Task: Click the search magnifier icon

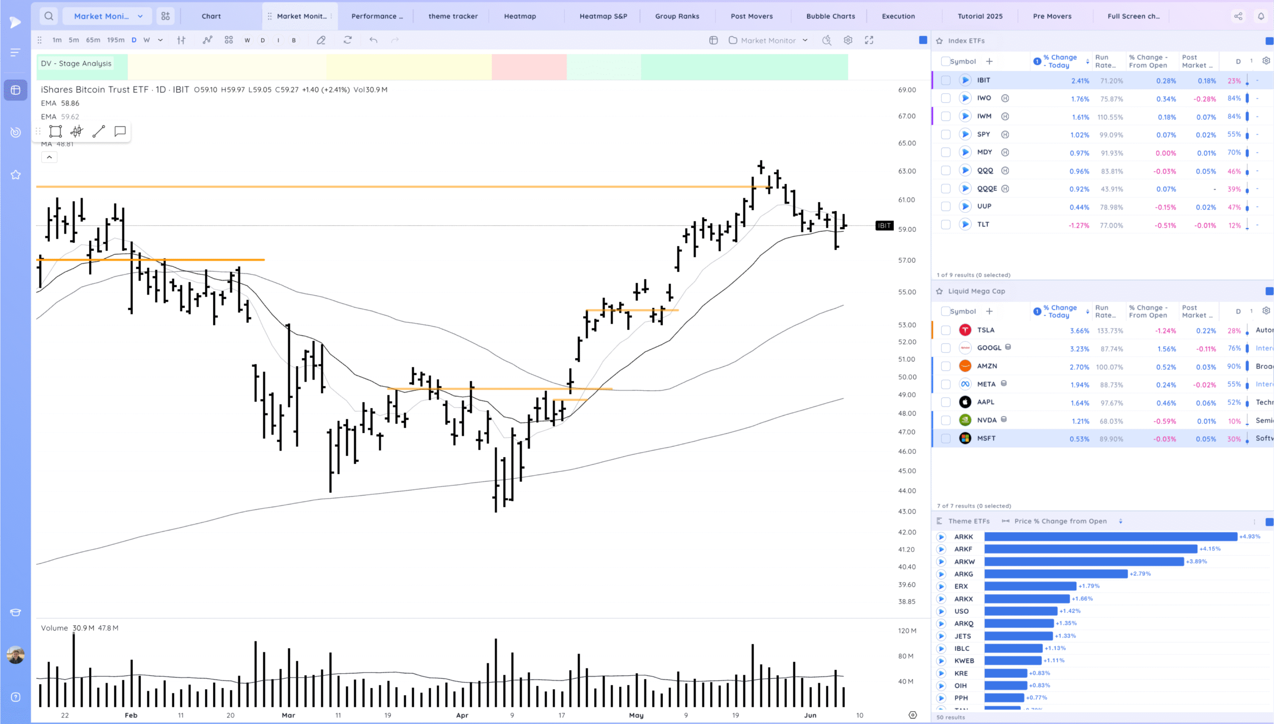Action: click(x=48, y=16)
